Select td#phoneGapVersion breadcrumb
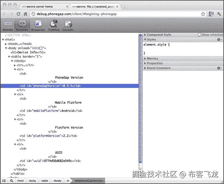224x184 pixels. point(89,181)
